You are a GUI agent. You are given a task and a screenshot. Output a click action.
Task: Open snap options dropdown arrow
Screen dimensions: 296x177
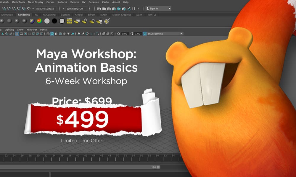[33, 9]
